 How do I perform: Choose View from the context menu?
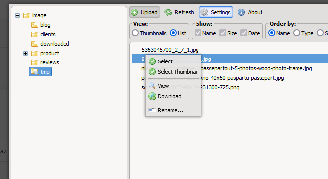pos(173,86)
